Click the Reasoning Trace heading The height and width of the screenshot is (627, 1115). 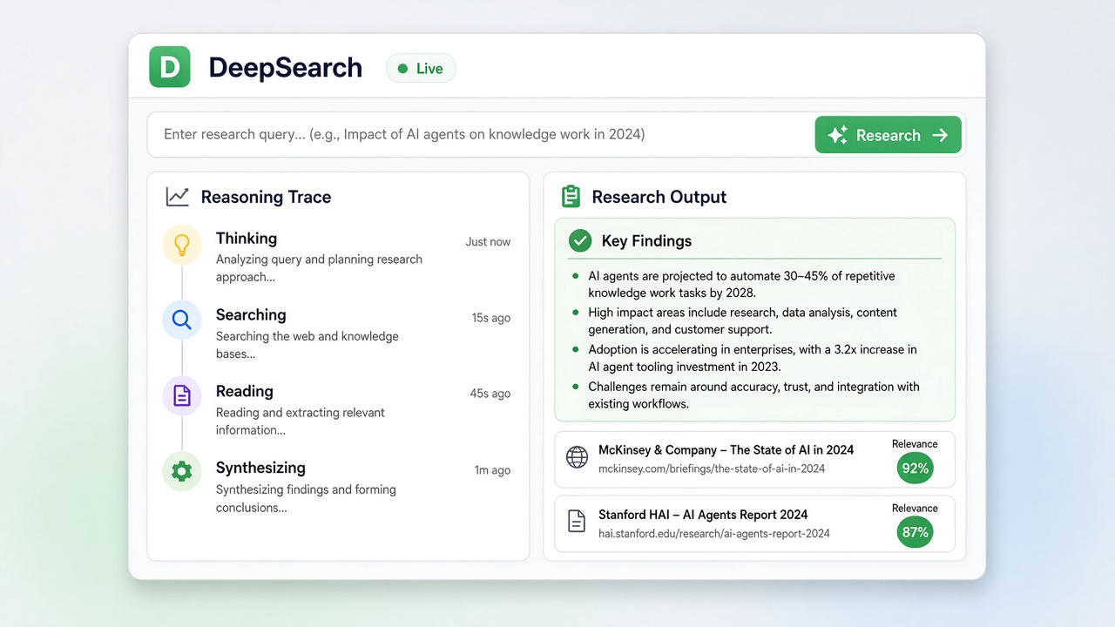click(x=266, y=197)
